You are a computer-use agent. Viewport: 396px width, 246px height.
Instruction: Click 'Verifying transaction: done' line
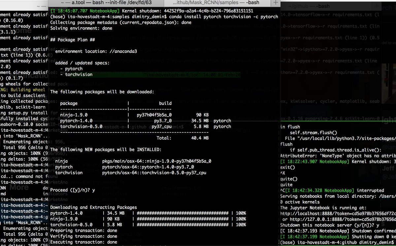pos(83,236)
